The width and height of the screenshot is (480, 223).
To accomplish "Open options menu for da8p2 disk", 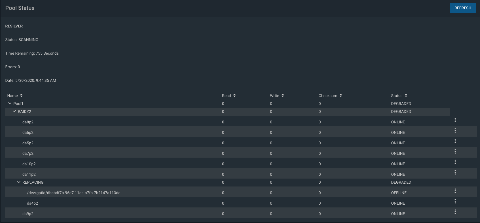I will (455, 120).
